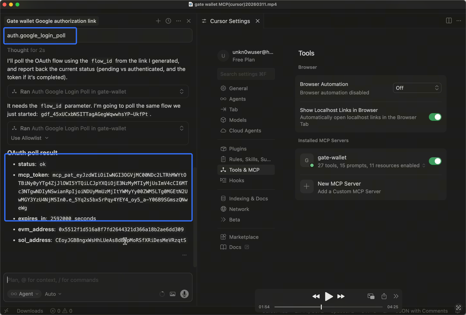
Task: Open the Models settings section
Action: pos(237,120)
